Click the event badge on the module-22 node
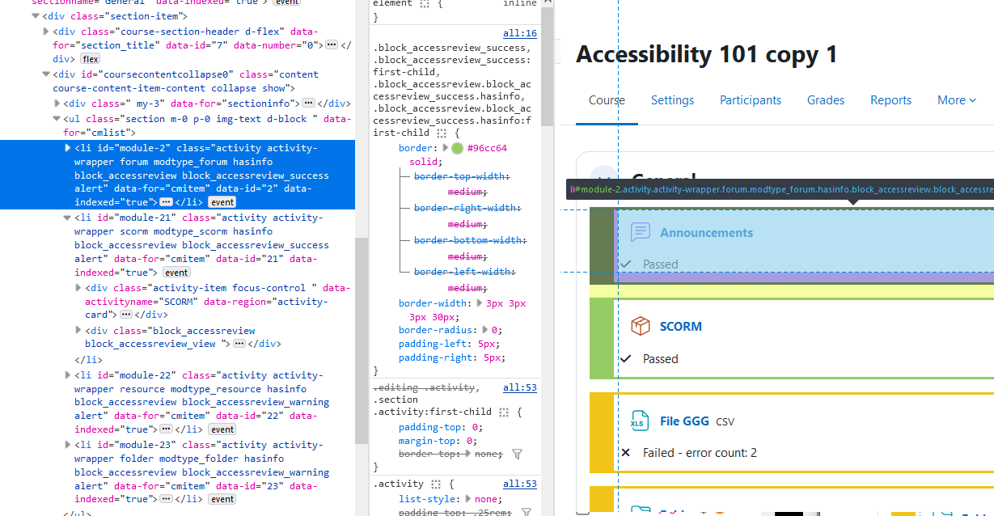Image resolution: width=994 pixels, height=516 pixels. (222, 429)
